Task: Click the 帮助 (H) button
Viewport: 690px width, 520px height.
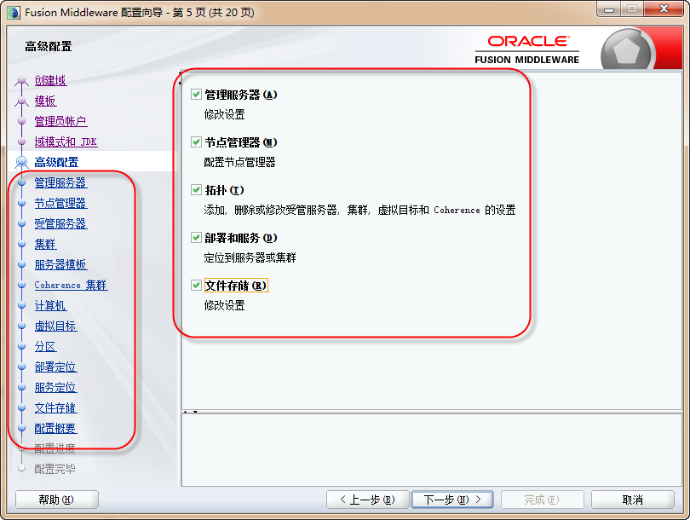Action: [x=57, y=500]
